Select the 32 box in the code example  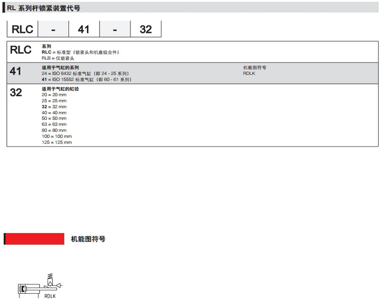click(146, 30)
